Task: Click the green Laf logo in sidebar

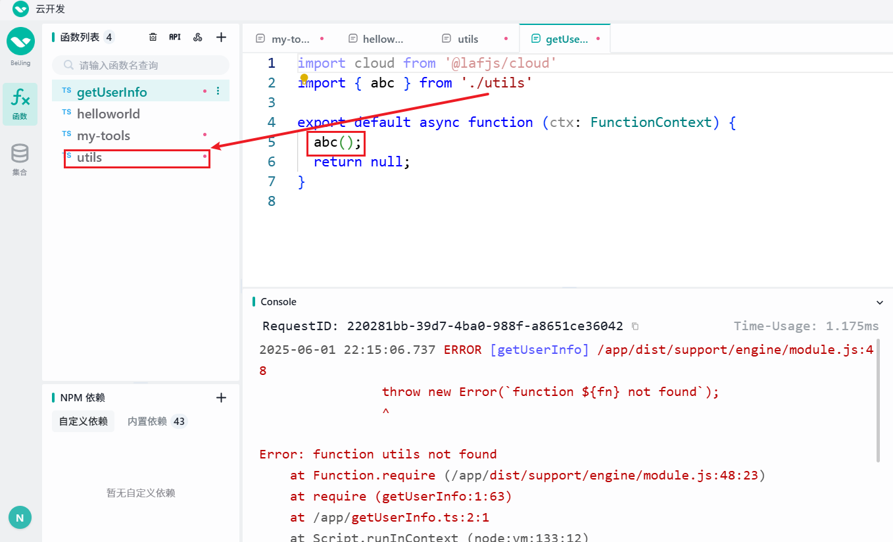Action: pos(20,42)
